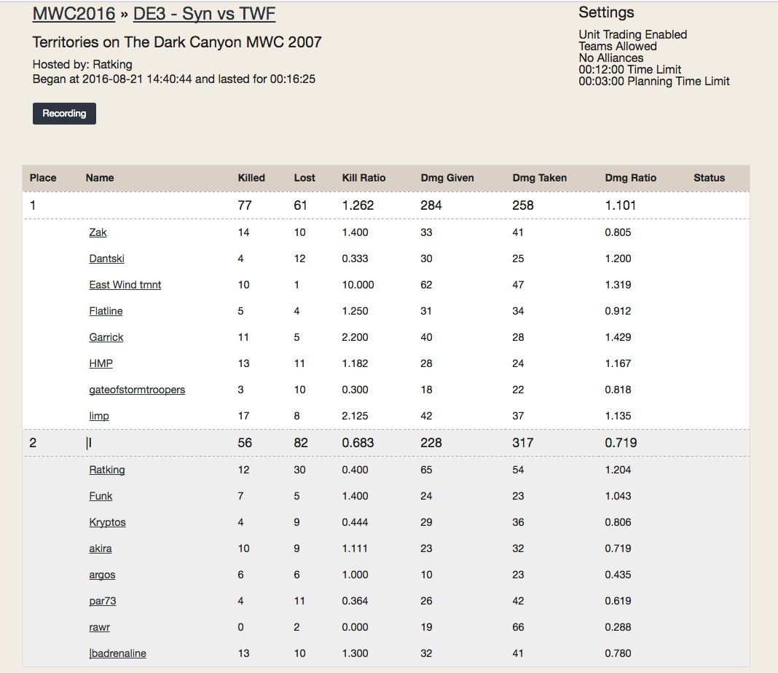The width and height of the screenshot is (778, 673).
Task: Click the Ratking player link in table
Action: click(x=107, y=470)
